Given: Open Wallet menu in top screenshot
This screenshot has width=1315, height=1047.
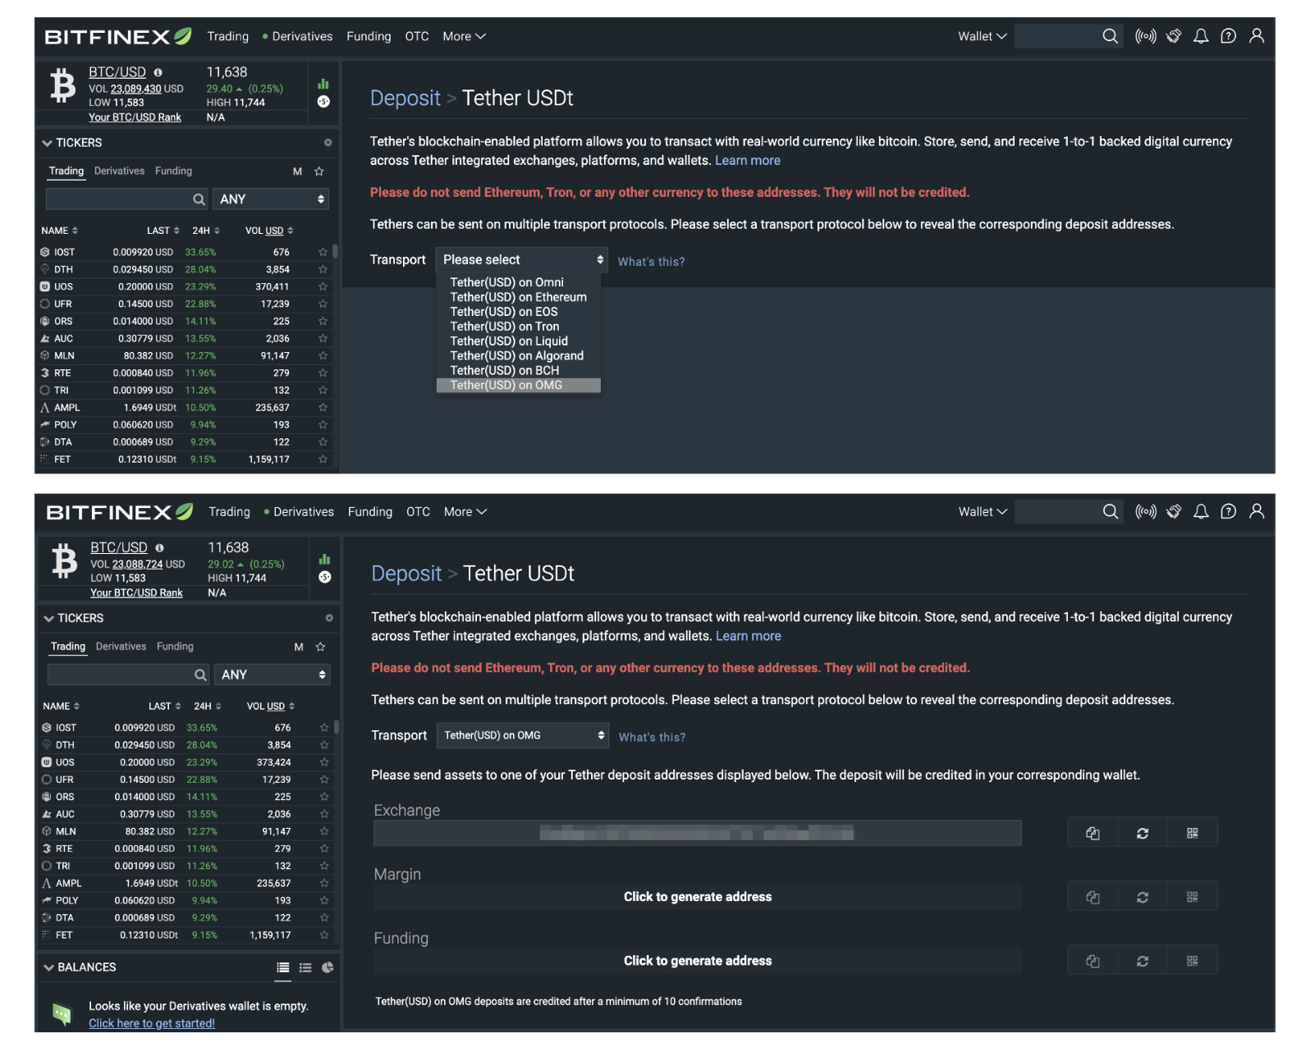Looking at the screenshot, I should point(982,36).
